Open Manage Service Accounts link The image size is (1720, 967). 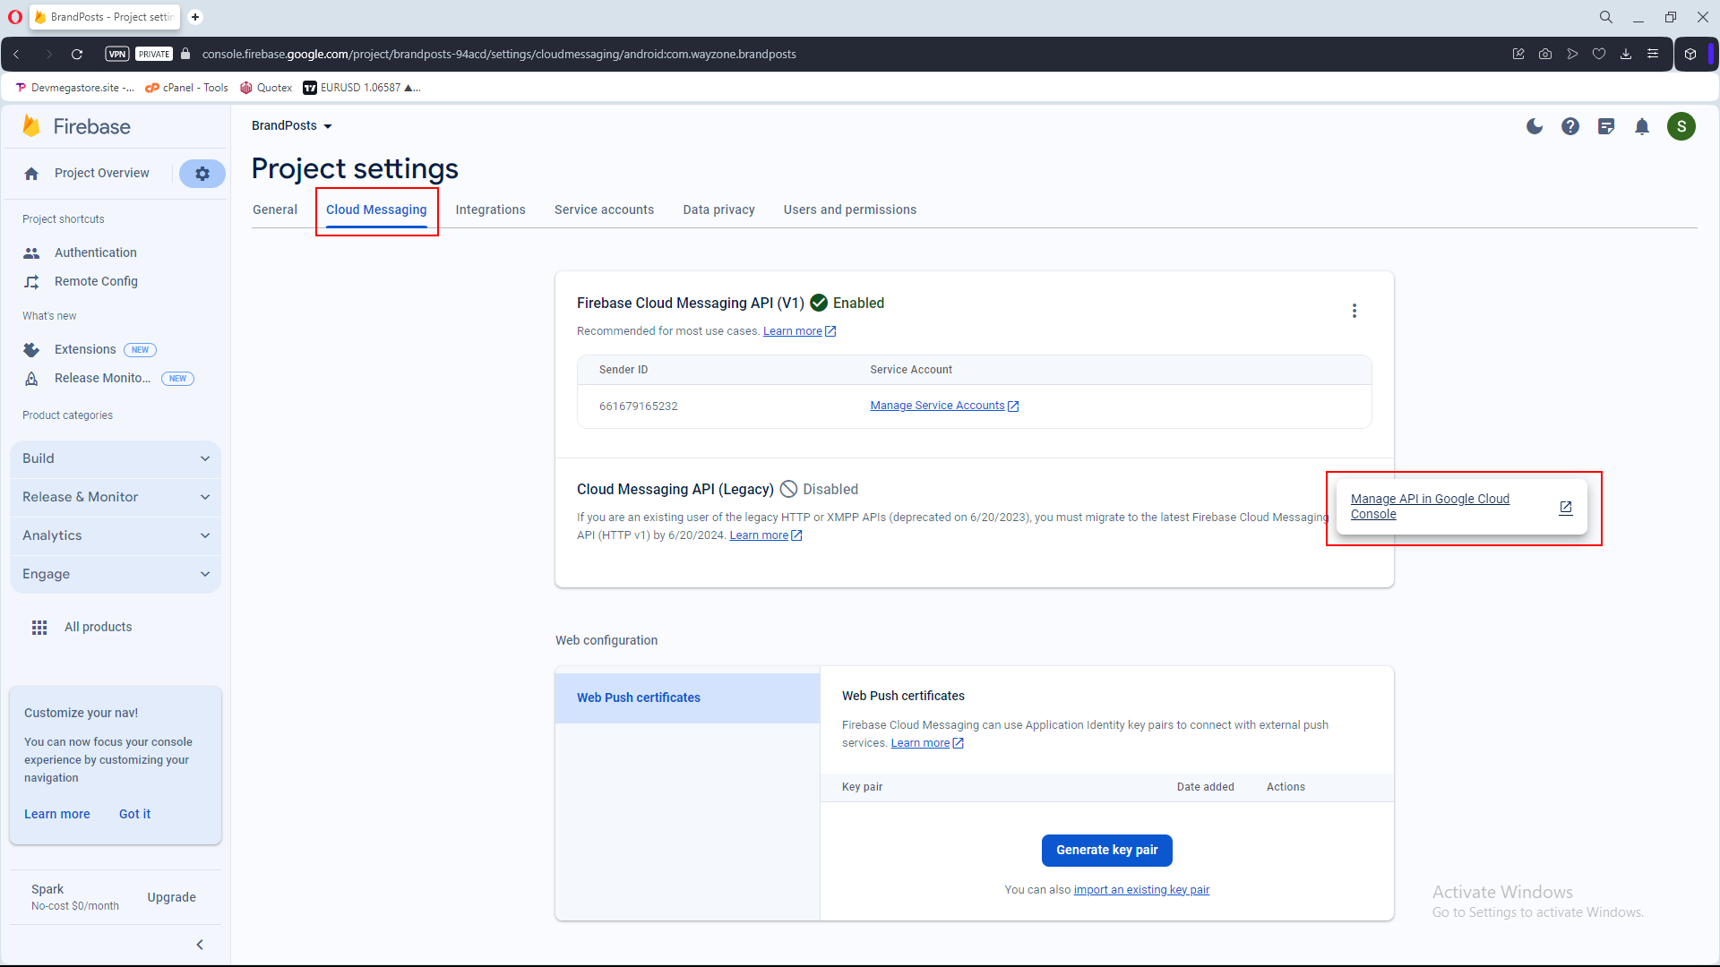[x=944, y=406]
